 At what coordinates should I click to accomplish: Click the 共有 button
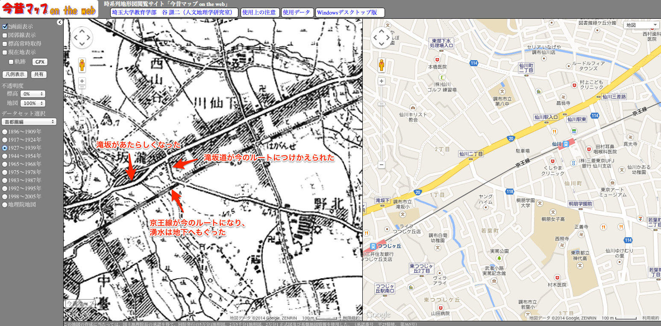click(39, 75)
